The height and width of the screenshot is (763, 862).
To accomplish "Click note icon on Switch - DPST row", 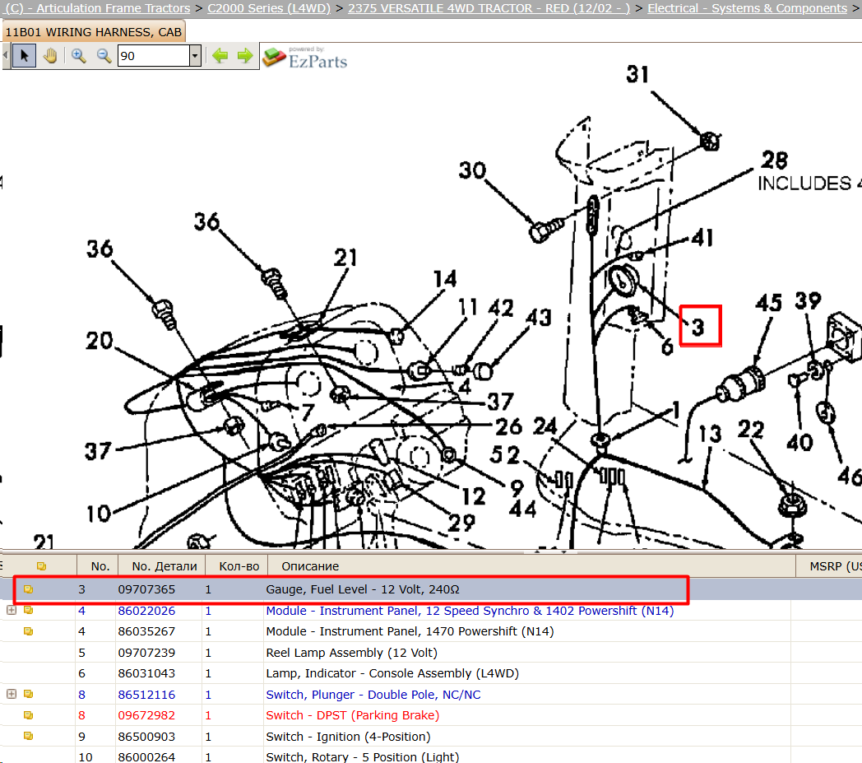I will 28,715.
